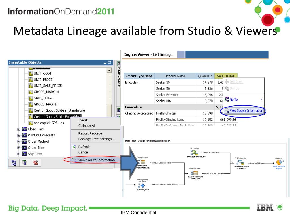Click the SALE_TOTAL column header
The height and width of the screenshot is (217, 290).
[x=226, y=76]
